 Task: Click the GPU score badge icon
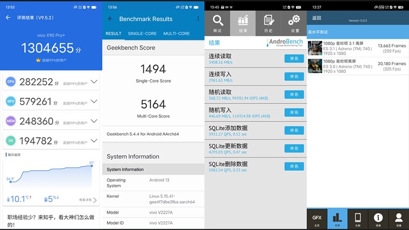11,101
